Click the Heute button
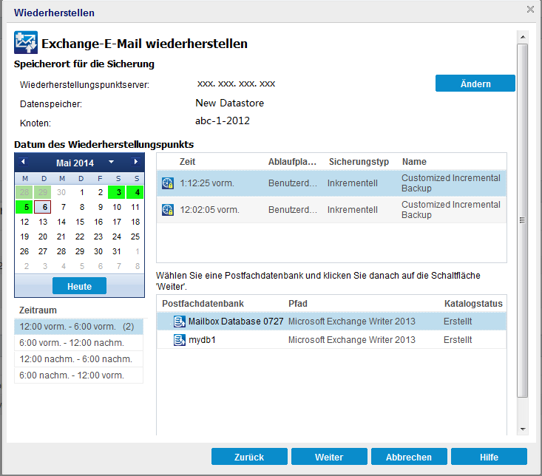Viewport: 542px width, 476px height. tap(80, 286)
